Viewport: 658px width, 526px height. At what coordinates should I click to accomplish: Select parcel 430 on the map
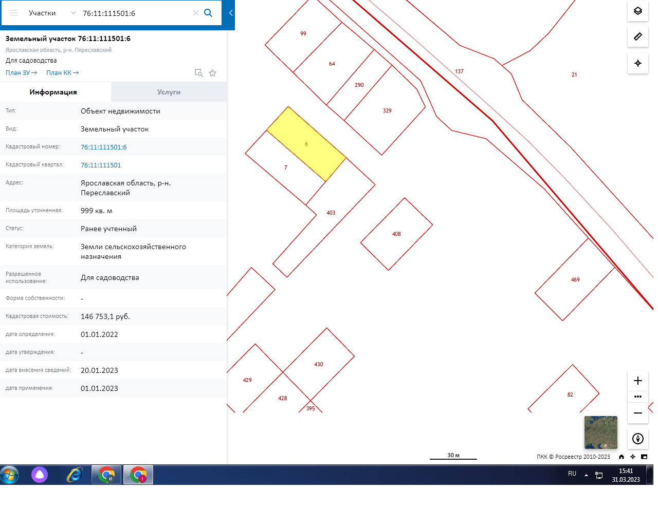tap(319, 364)
